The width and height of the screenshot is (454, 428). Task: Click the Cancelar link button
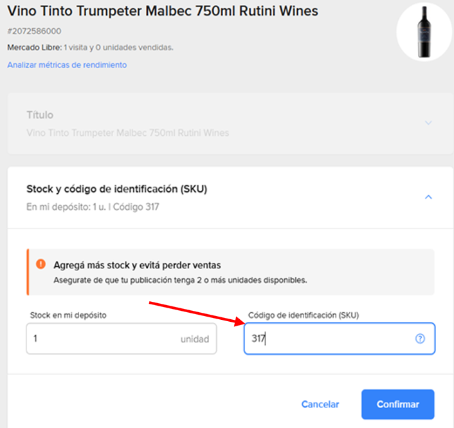click(x=320, y=404)
